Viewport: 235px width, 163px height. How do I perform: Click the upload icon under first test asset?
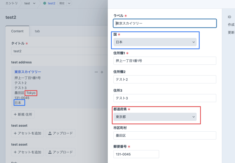[x=50, y=133]
